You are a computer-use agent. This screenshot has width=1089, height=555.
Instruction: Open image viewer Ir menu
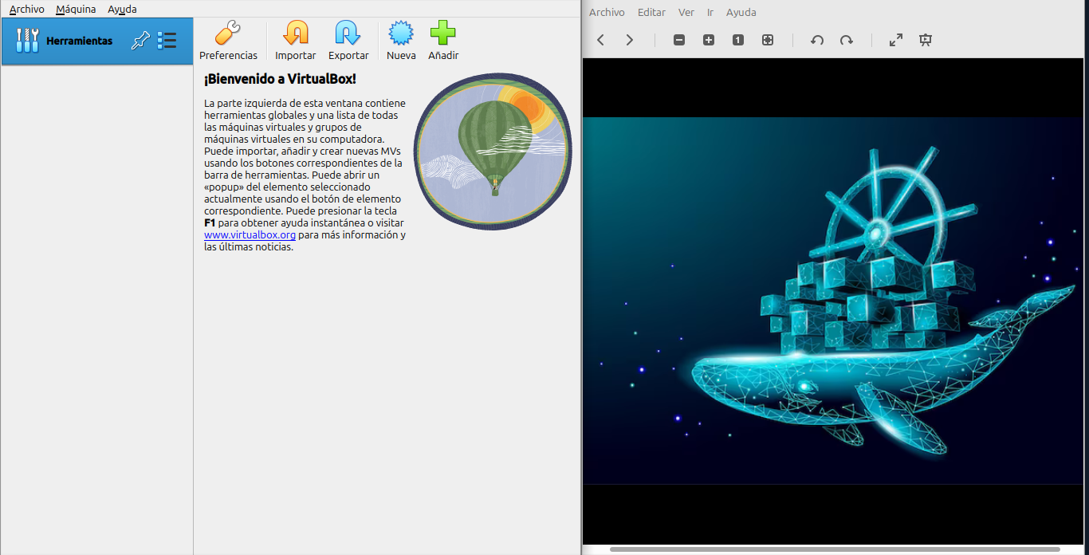pyautogui.click(x=710, y=12)
